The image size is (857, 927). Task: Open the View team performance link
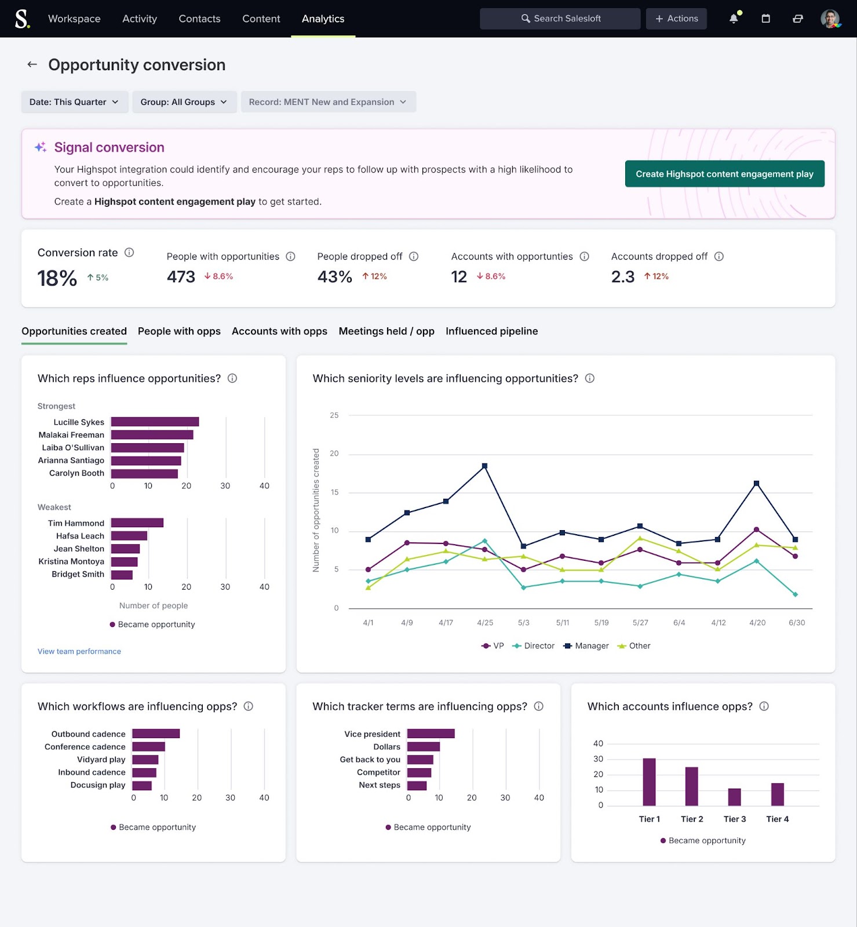tap(79, 651)
